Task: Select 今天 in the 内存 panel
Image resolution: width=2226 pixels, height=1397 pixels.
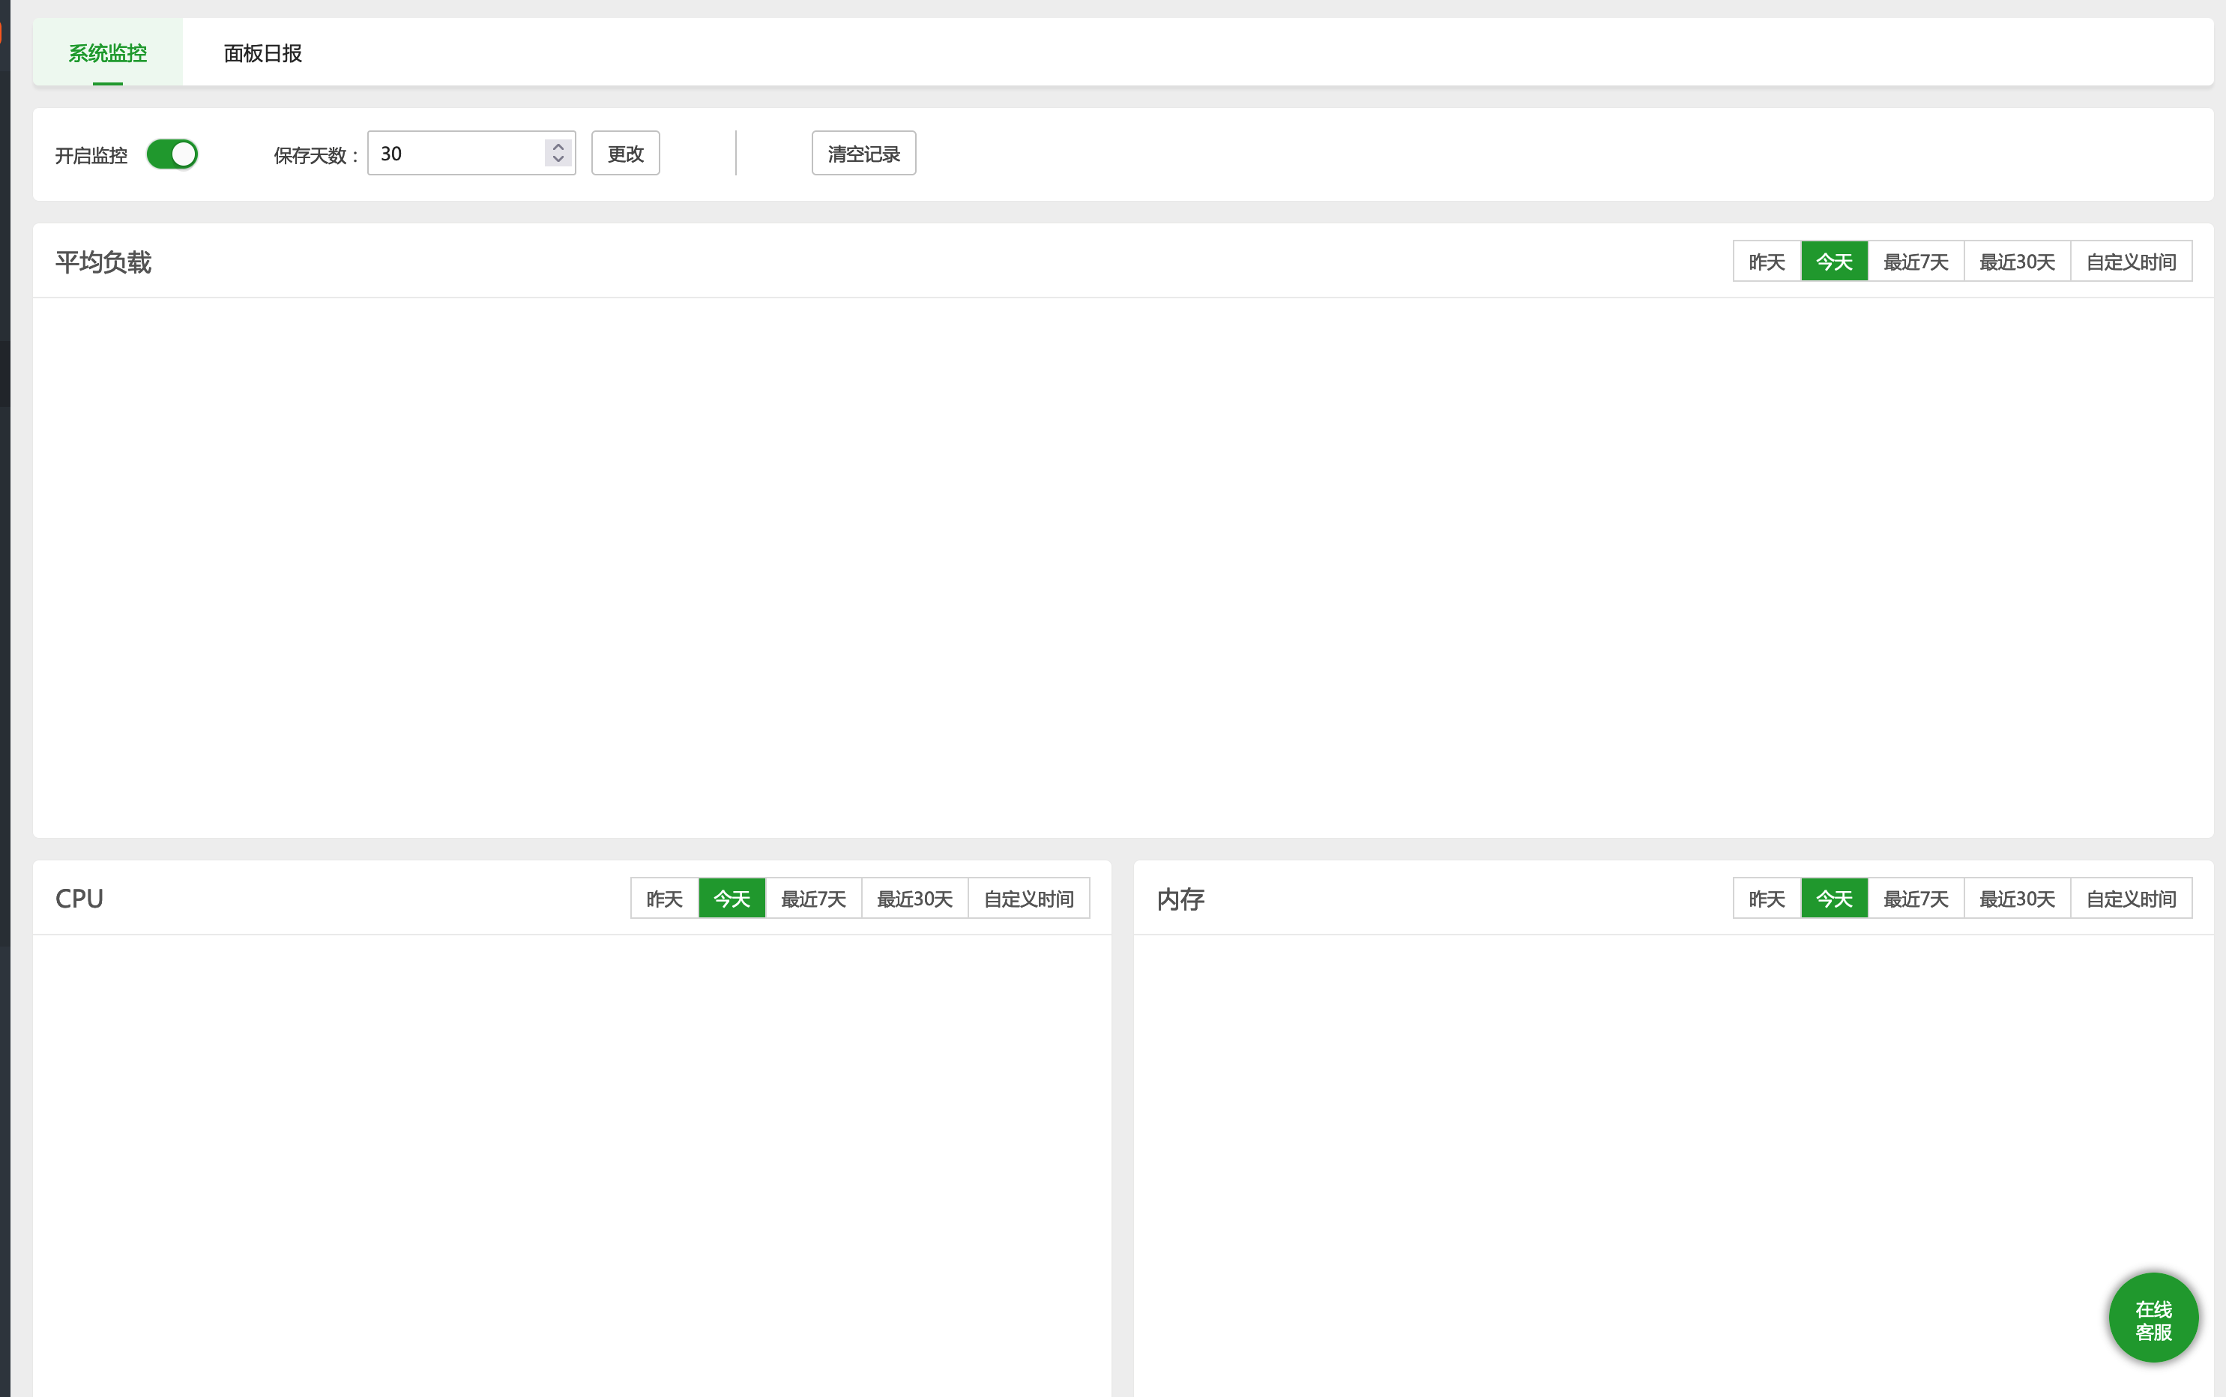Action: [x=1834, y=898]
